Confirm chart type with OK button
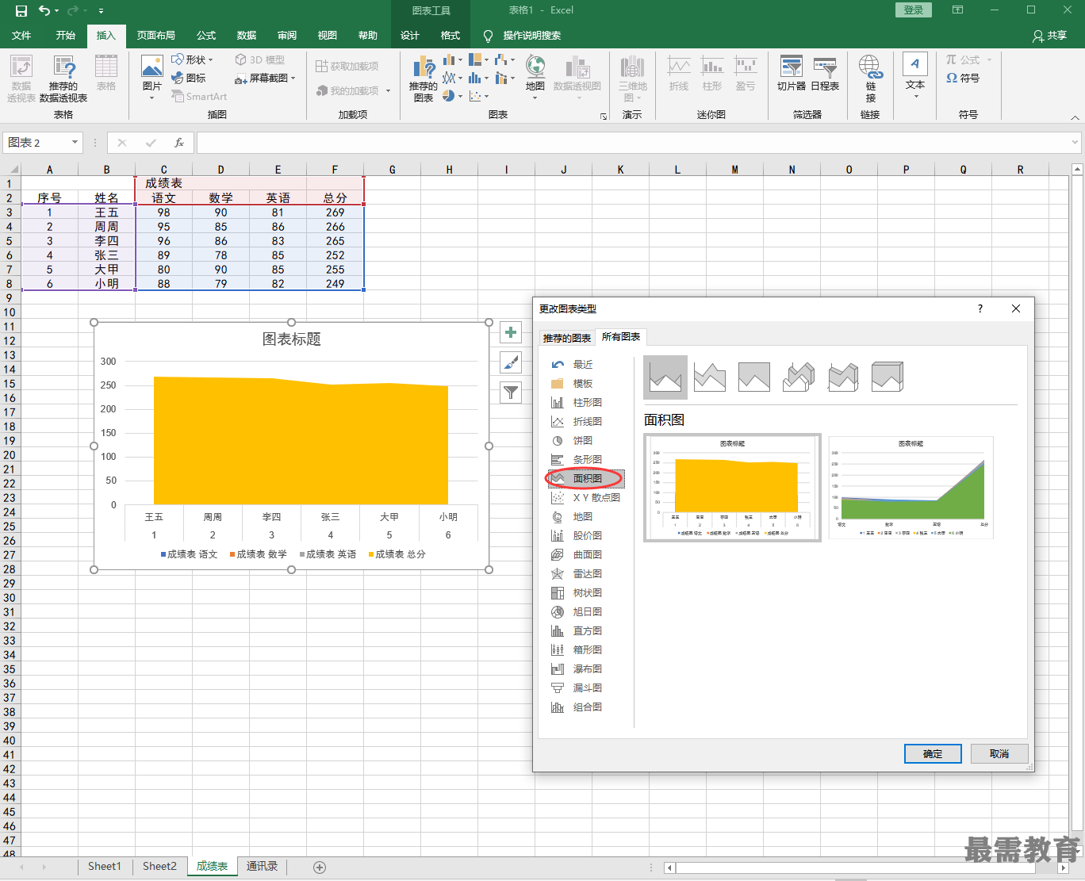Viewport: 1085px width, 881px height. [x=933, y=754]
